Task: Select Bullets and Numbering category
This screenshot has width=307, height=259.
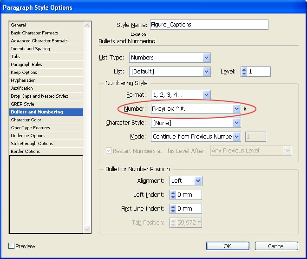Action: click(x=46, y=112)
